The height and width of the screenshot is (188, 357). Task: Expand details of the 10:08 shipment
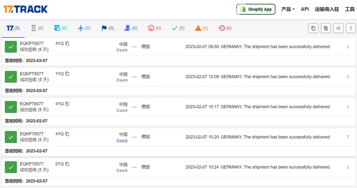click(x=348, y=77)
